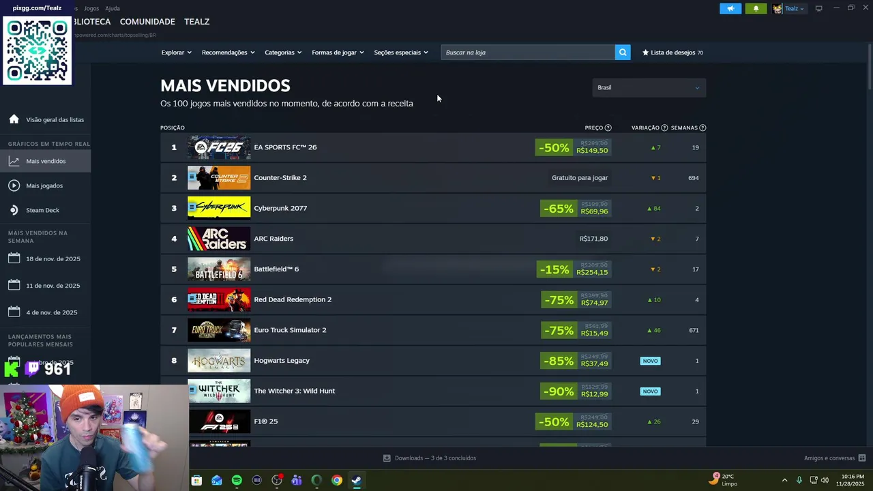Expand the Formas de jogar menu
The image size is (873, 491).
(338, 53)
